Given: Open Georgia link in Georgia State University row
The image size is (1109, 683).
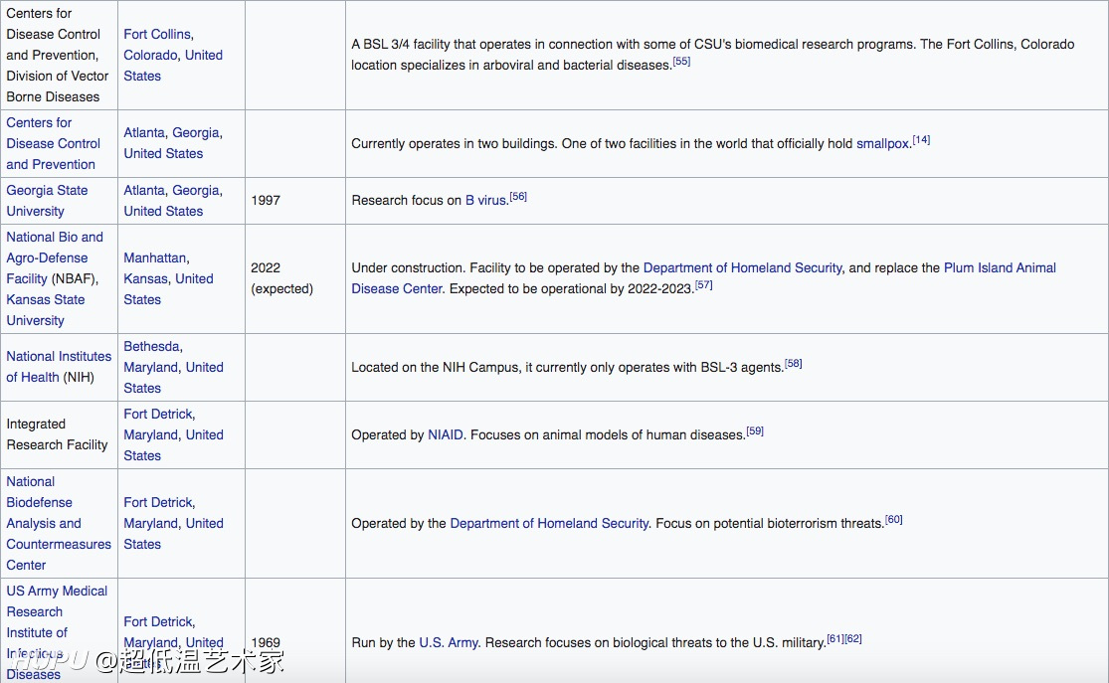Looking at the screenshot, I should pyautogui.click(x=197, y=190).
